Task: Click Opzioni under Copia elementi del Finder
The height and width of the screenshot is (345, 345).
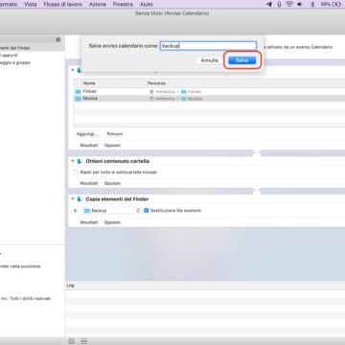Action: point(112,222)
